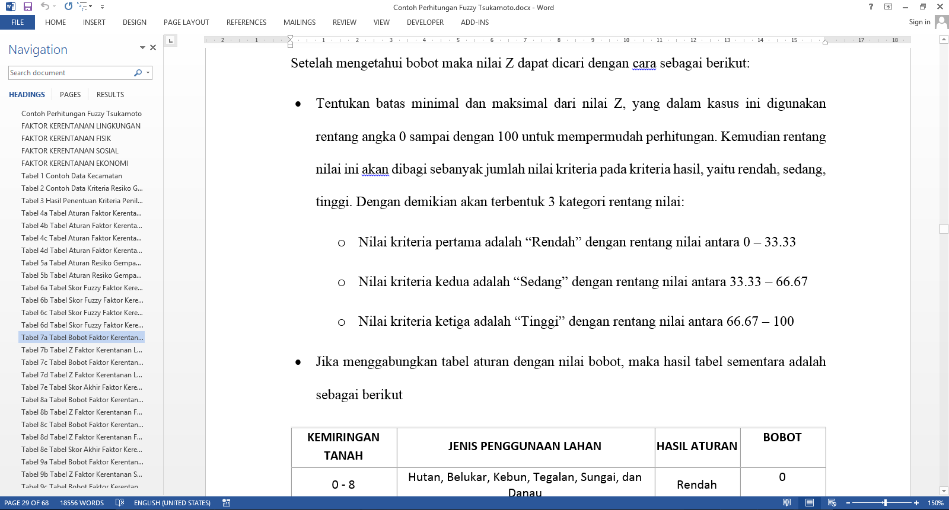The image size is (949, 510).
Task: Click the zoom slider handle in status bar
Action: click(x=885, y=503)
